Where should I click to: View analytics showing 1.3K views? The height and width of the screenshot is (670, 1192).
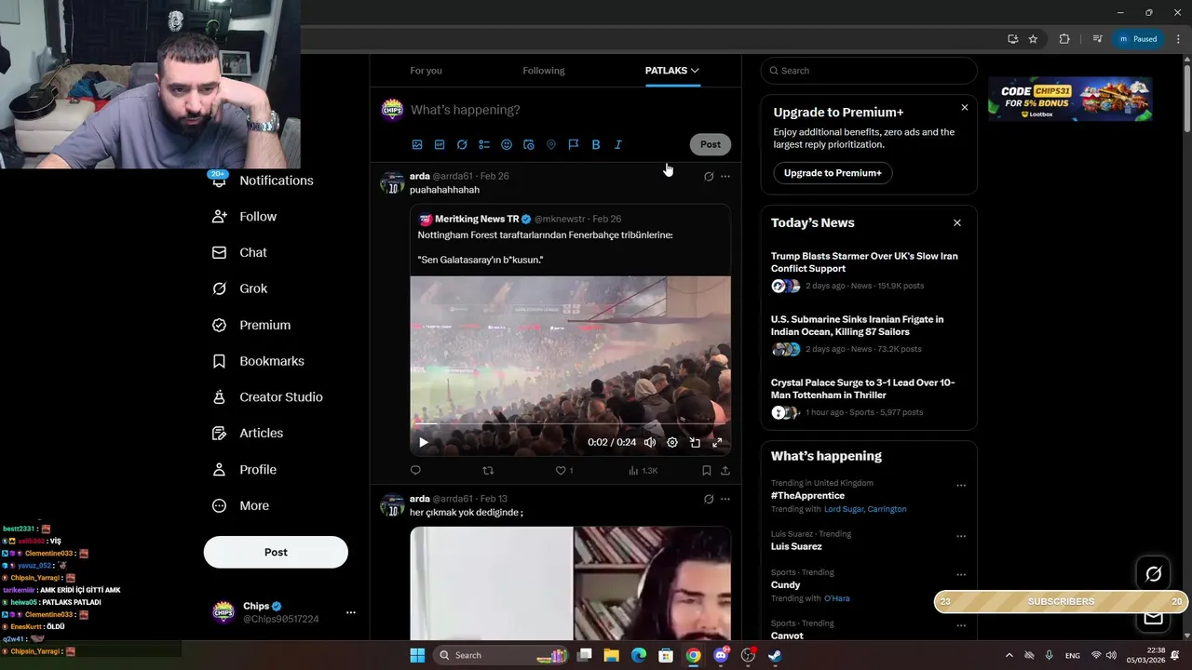tap(643, 471)
